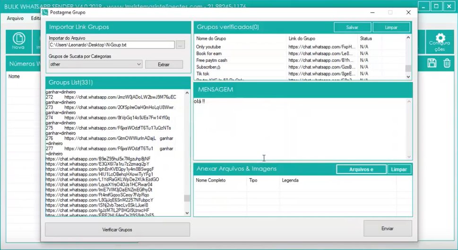Click Nome column header in main window

tap(14, 76)
